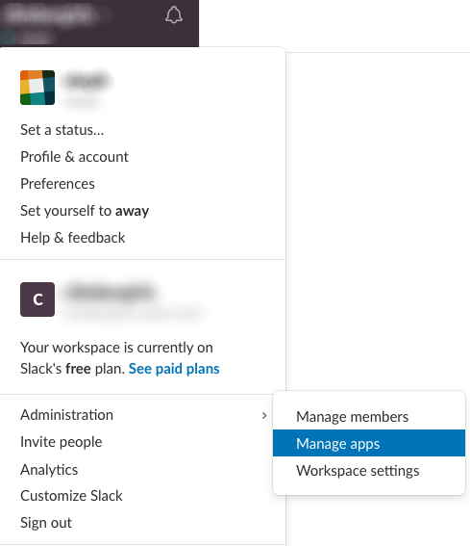470x546 pixels.
Task: Open Profile & account
Action: [x=74, y=157]
